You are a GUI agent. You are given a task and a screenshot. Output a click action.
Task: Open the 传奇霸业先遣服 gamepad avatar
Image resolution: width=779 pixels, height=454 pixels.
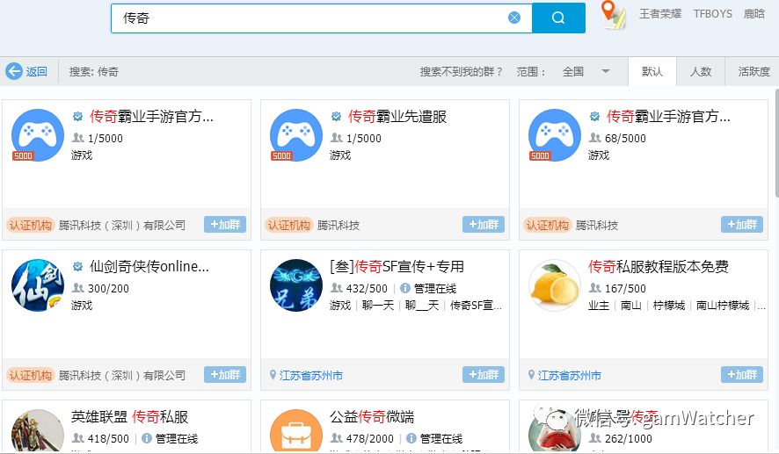296,135
